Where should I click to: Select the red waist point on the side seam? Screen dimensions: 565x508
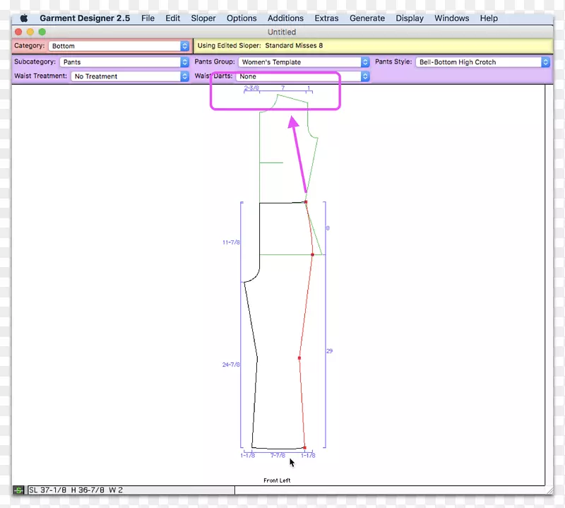tap(305, 203)
